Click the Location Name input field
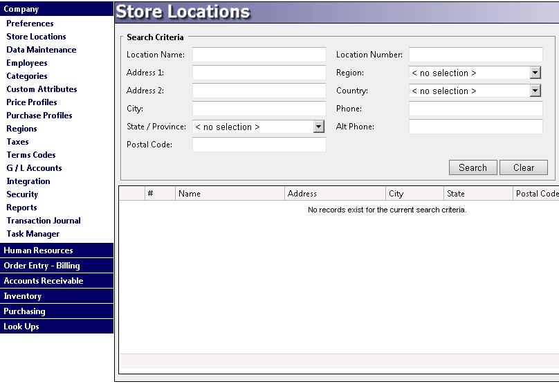Viewport: 559px width, 384px height. [x=259, y=55]
